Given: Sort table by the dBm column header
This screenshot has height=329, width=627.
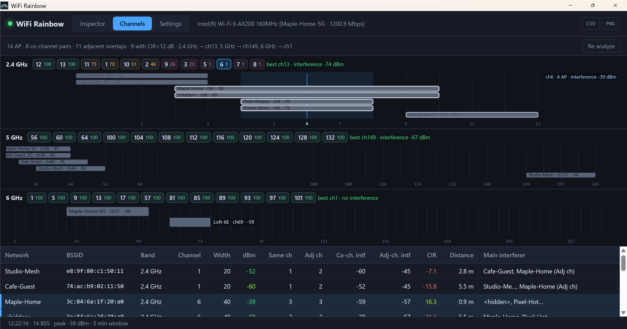Looking at the screenshot, I should coord(249,255).
